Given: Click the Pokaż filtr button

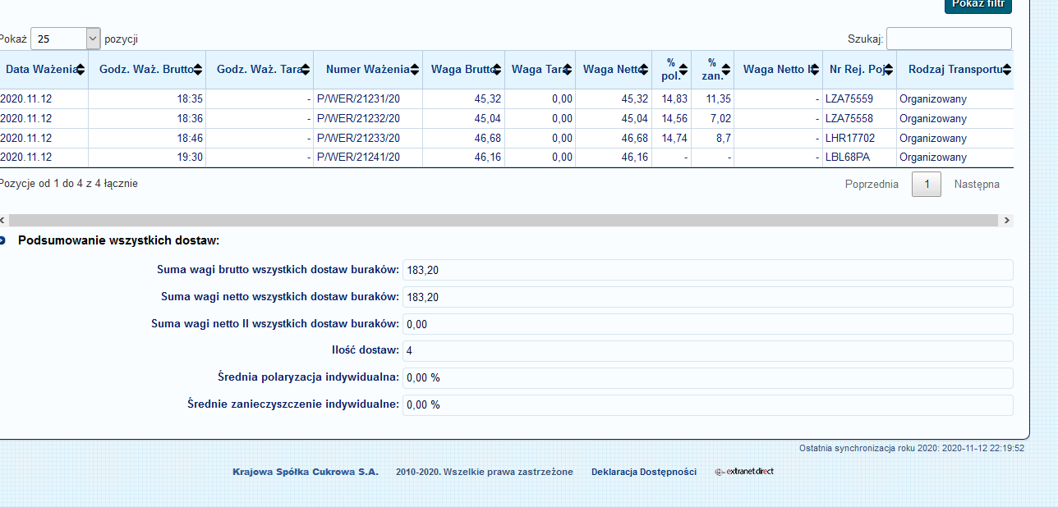Looking at the screenshot, I should coord(978,4).
